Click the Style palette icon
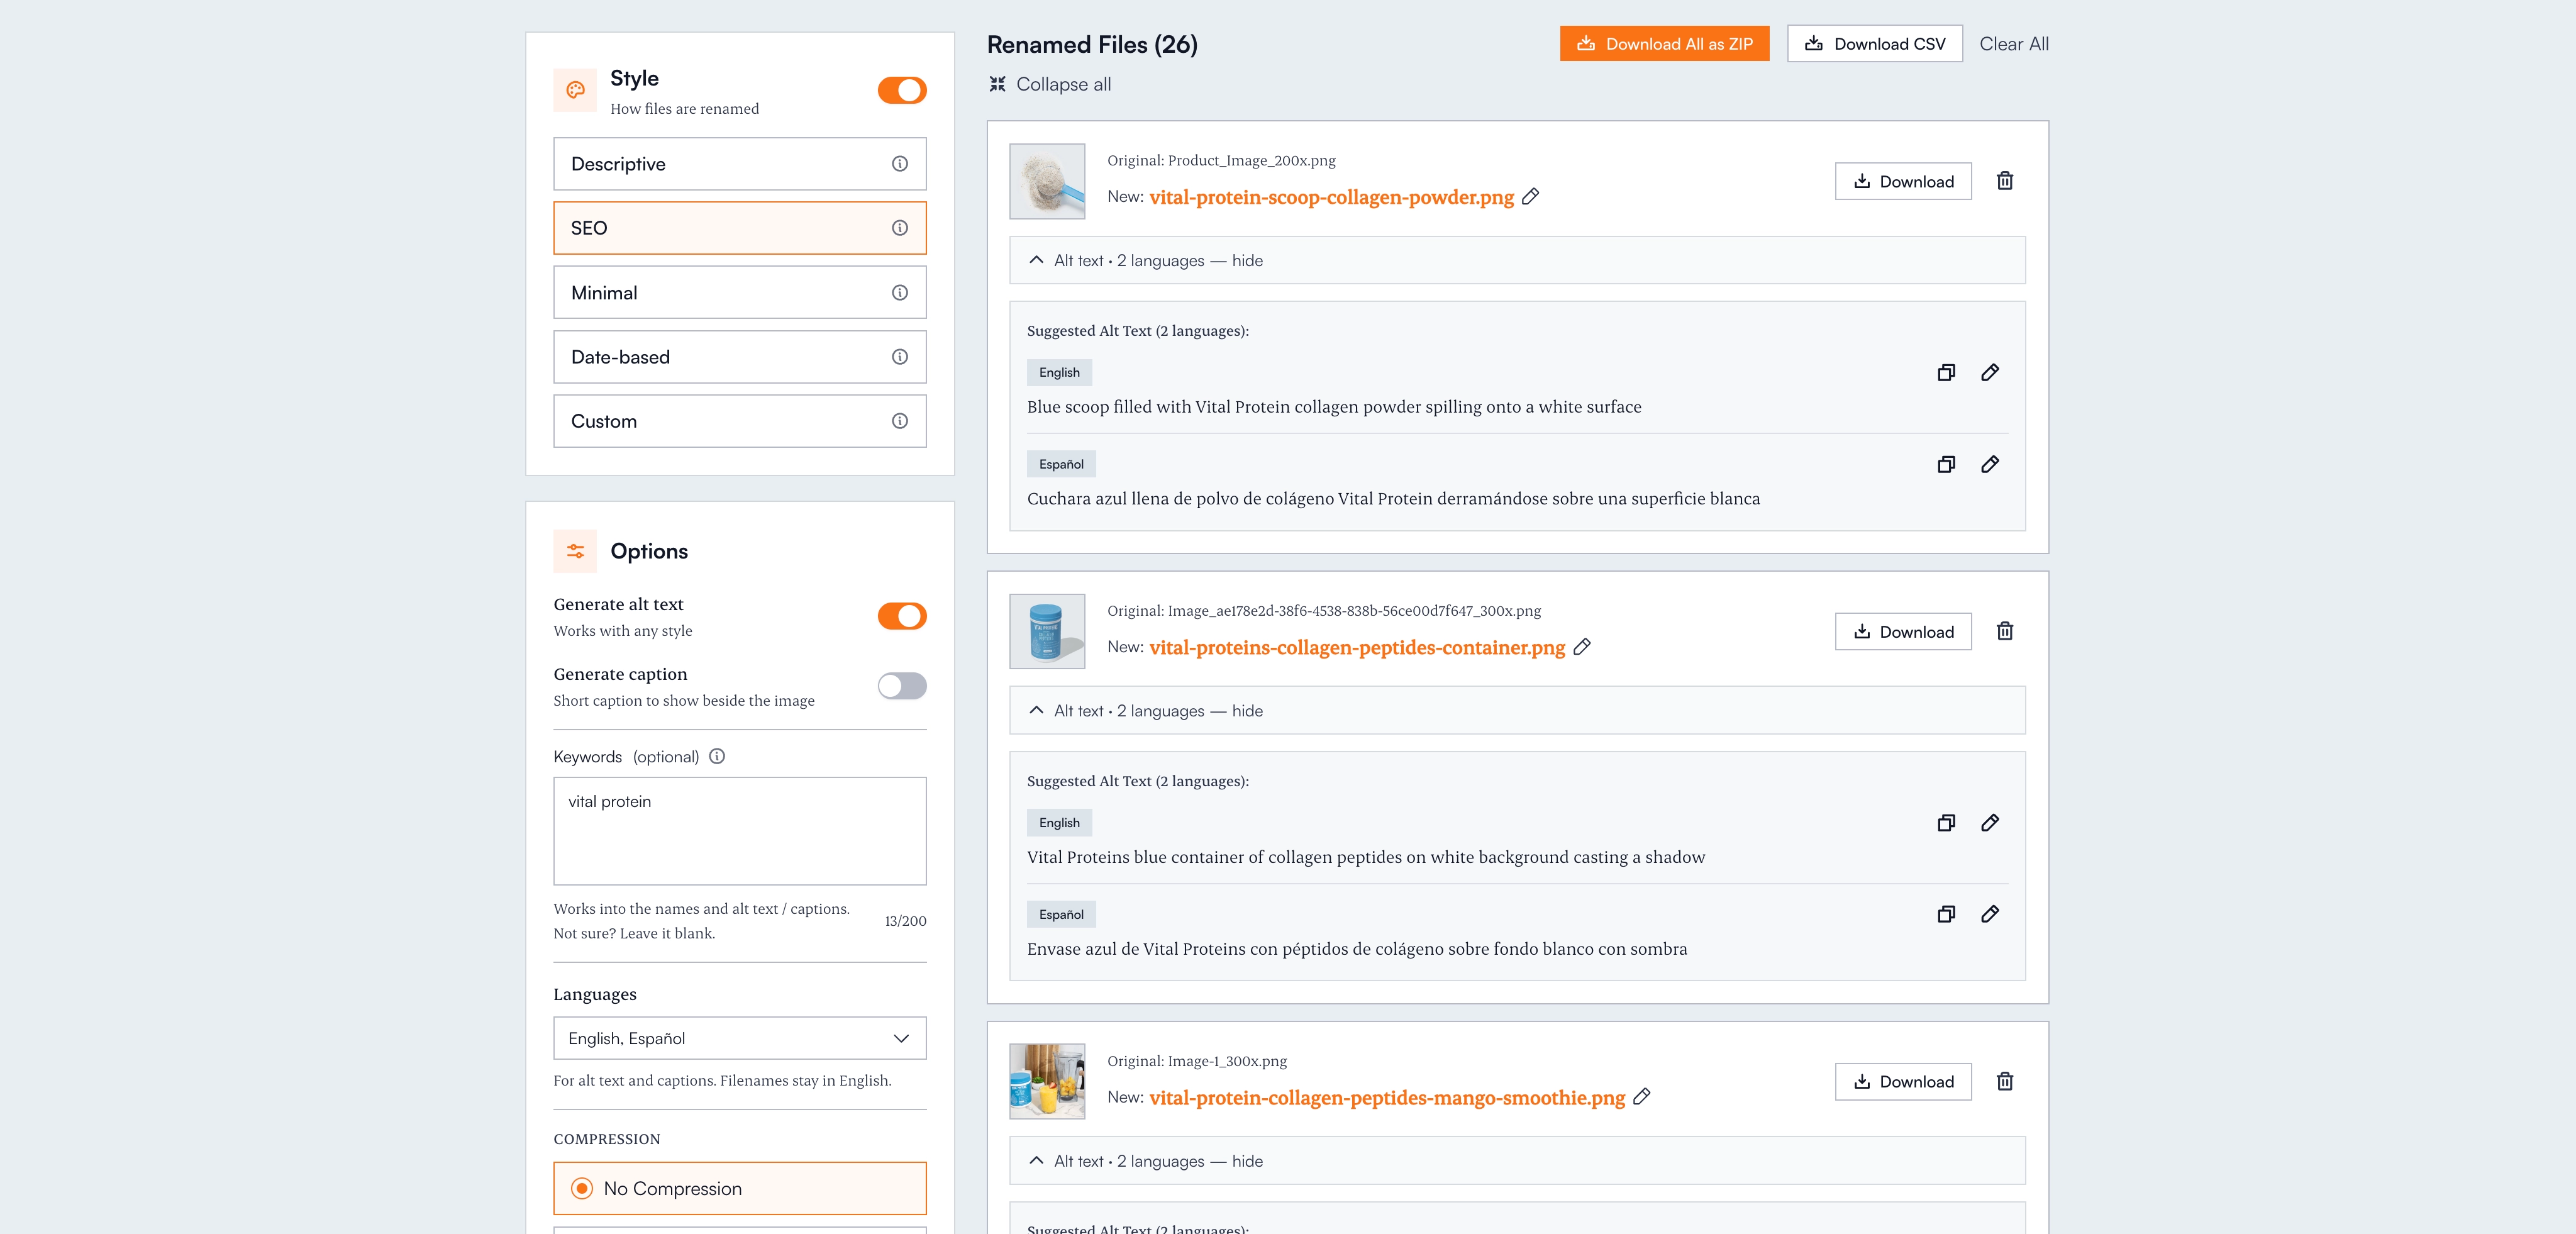 pyautogui.click(x=575, y=90)
